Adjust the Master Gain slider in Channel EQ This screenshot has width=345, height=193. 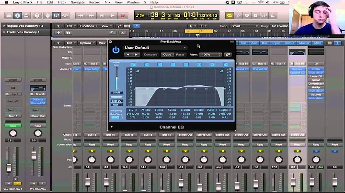pyautogui.click(x=116, y=78)
